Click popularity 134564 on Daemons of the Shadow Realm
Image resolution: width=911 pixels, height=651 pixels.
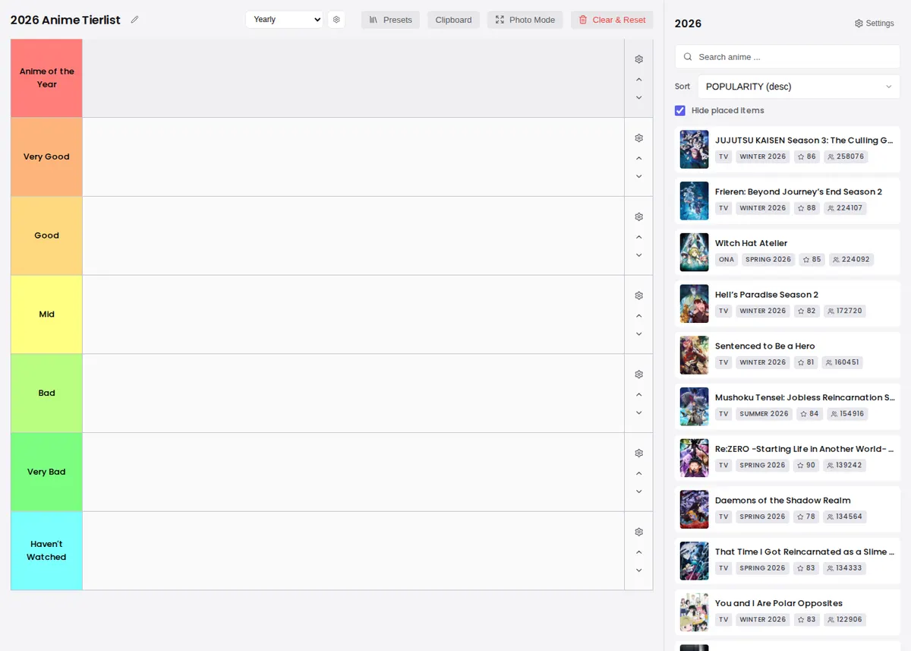pyautogui.click(x=844, y=517)
